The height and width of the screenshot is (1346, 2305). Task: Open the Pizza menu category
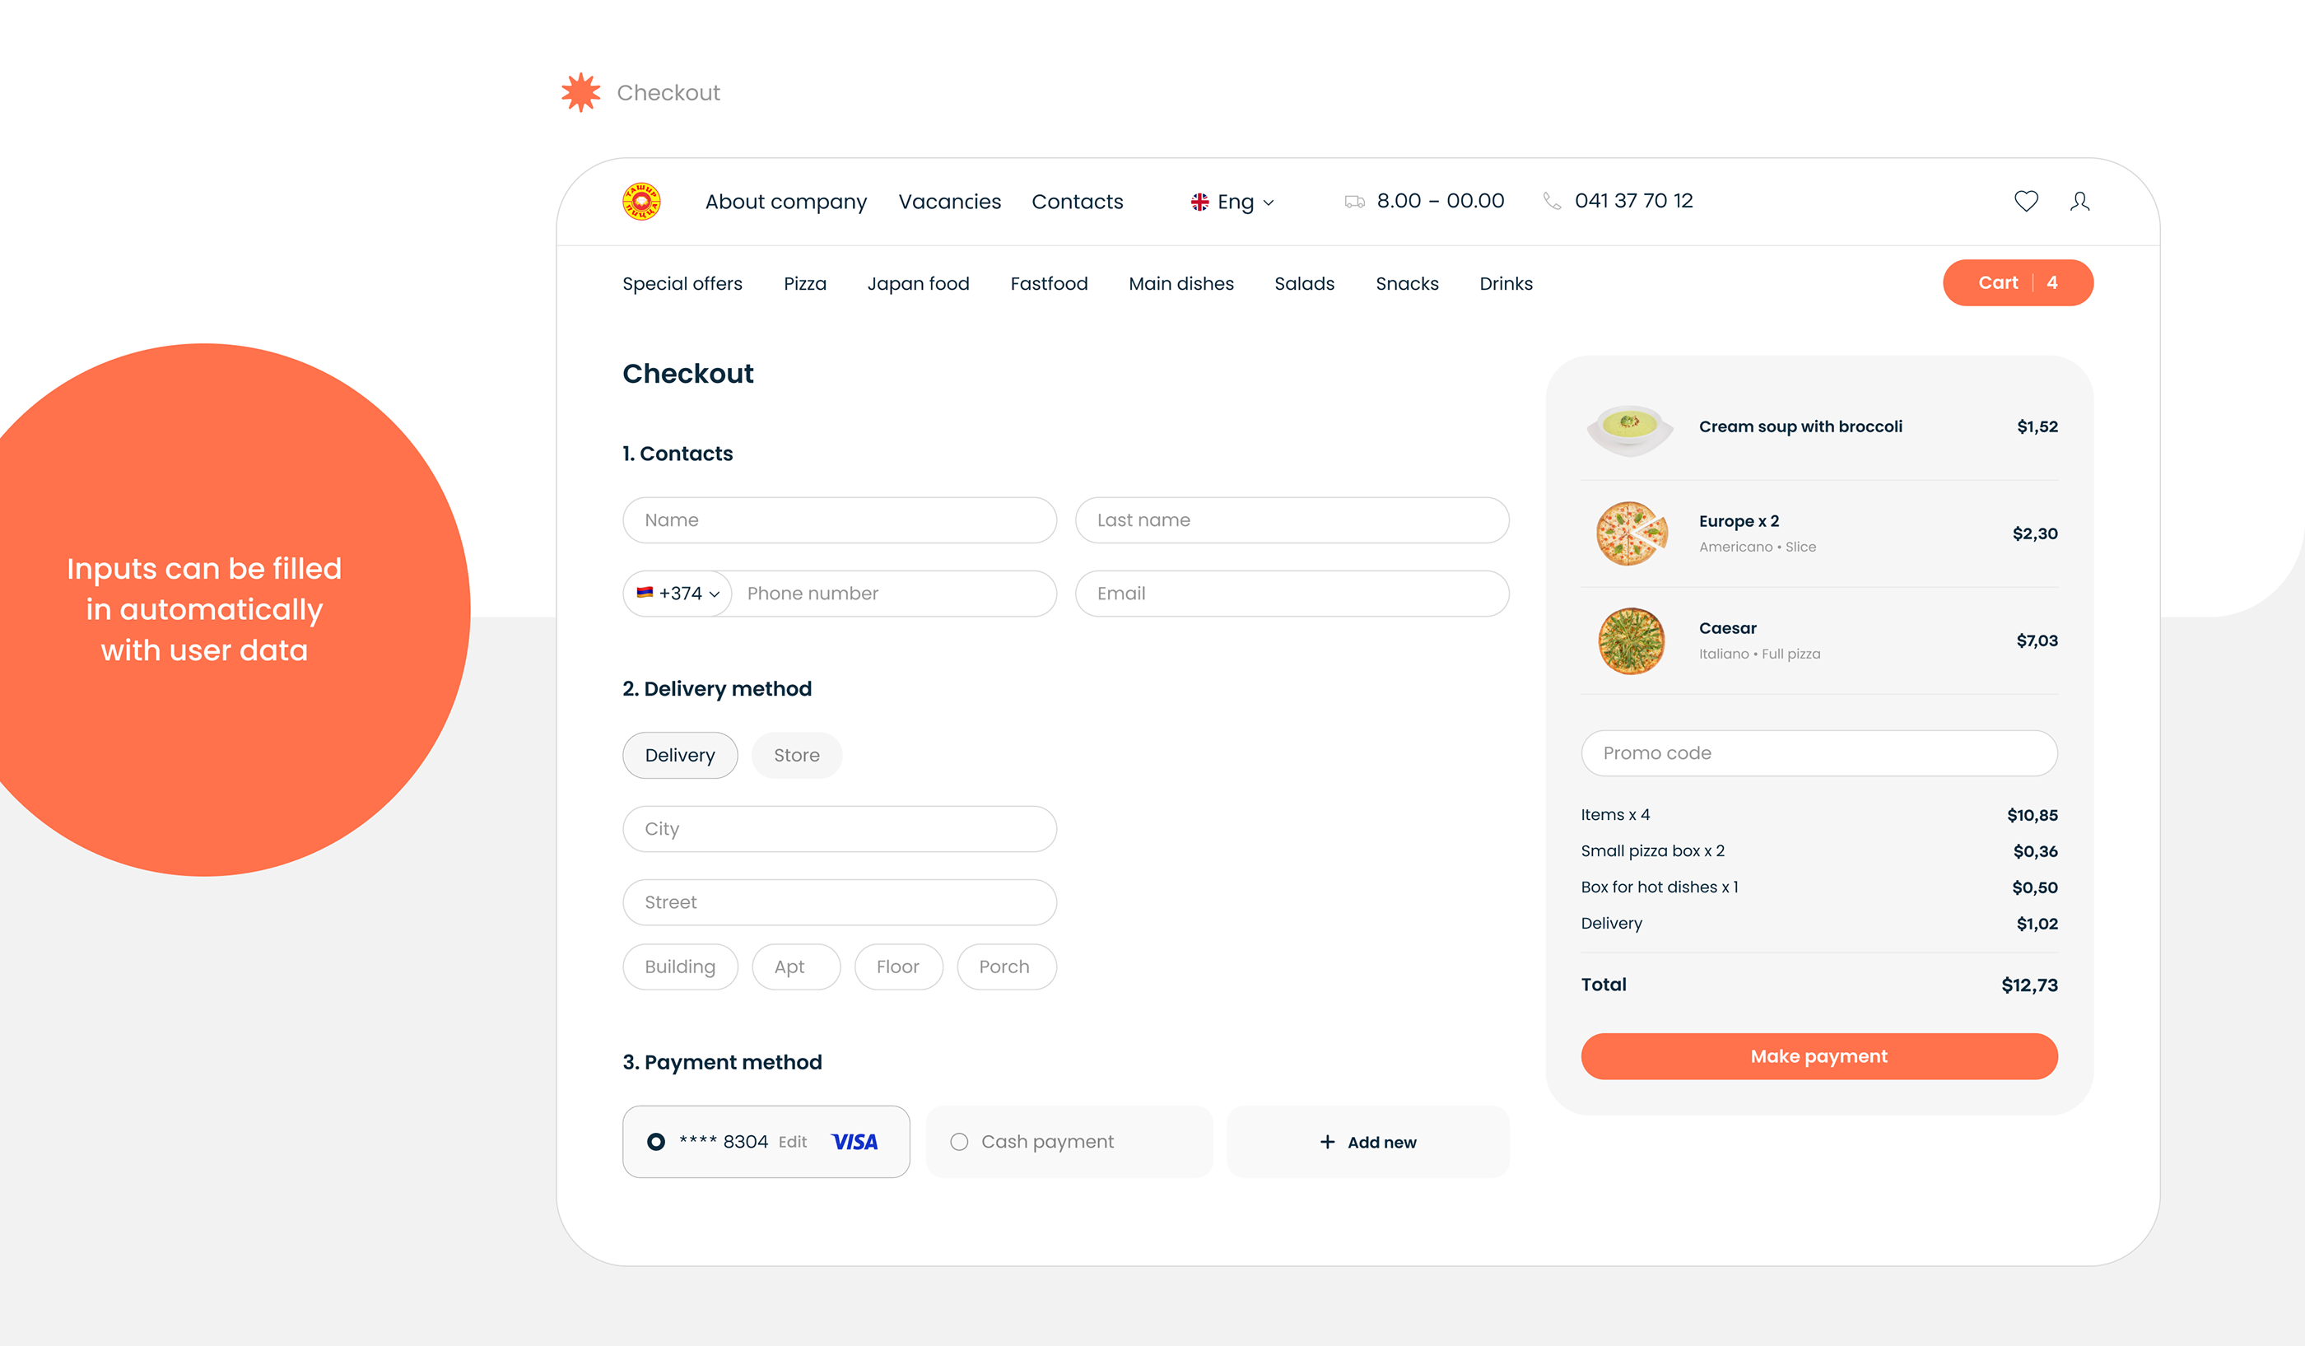coord(804,283)
